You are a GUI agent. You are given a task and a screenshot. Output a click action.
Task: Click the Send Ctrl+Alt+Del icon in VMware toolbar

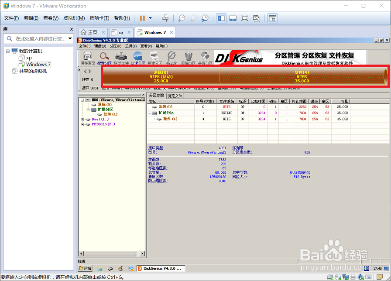pyautogui.click(x=165, y=18)
